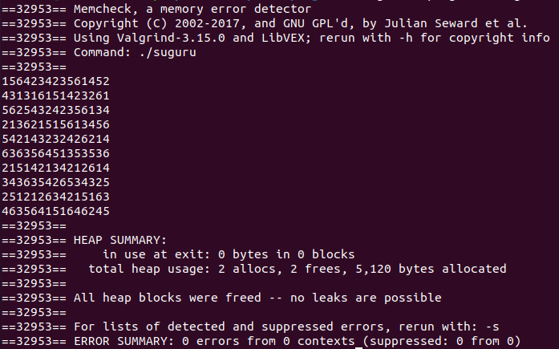559x349 pixels.
Task: Click the in use at exit line
Action: pos(178,254)
